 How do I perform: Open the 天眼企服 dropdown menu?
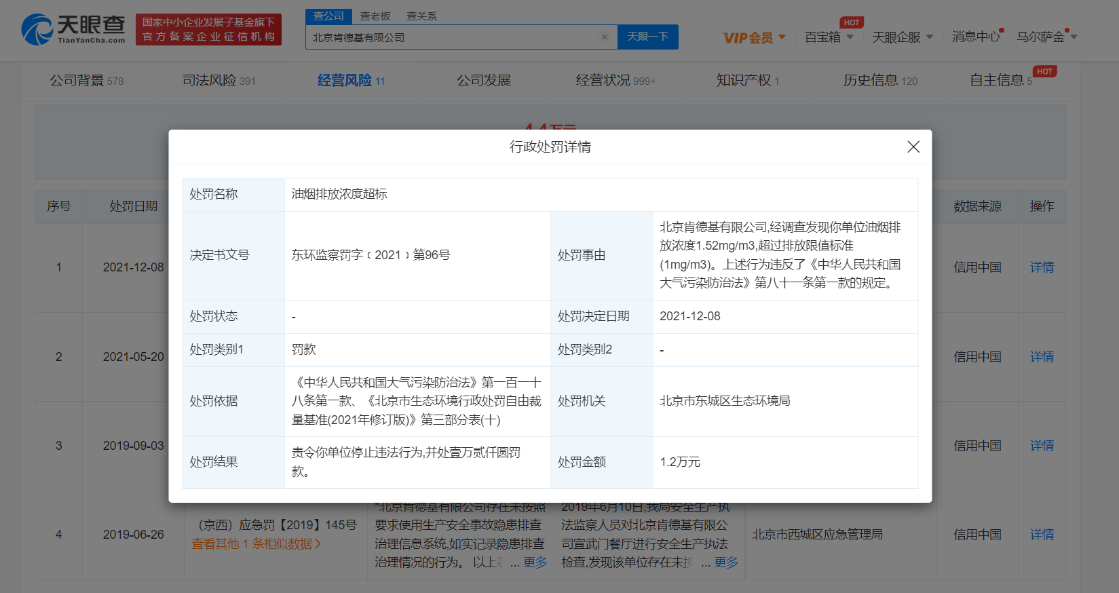click(x=903, y=37)
